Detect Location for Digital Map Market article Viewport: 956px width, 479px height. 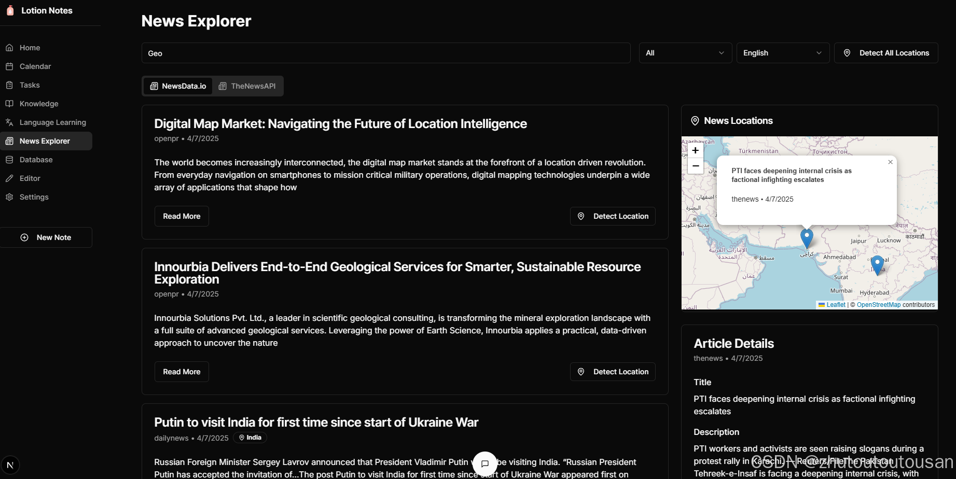click(613, 216)
